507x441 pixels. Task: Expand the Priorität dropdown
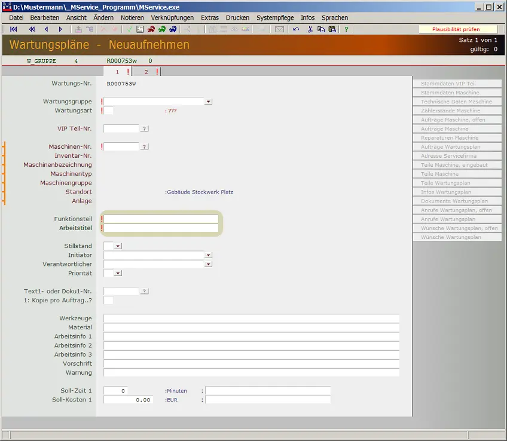118,273
